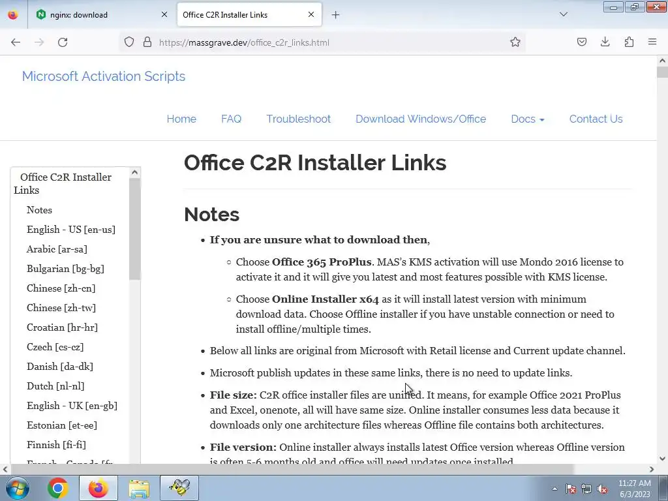Open the Windows Start button
Image resolution: width=668 pixels, height=501 pixels.
click(x=18, y=488)
